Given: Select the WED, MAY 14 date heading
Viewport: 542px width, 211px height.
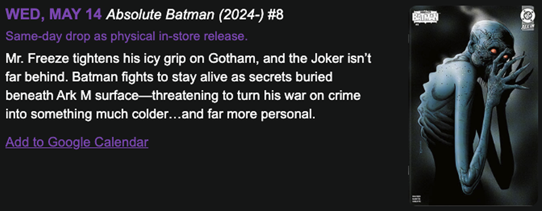Looking at the screenshot, I should point(54,15).
